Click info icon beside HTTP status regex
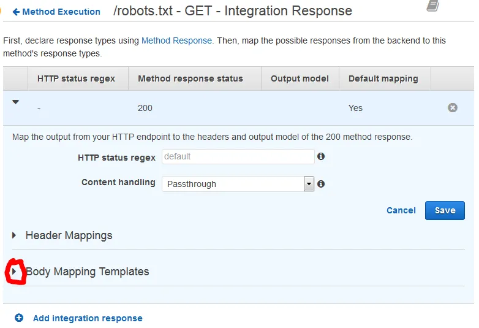This screenshot has width=479, height=328. pos(321,156)
